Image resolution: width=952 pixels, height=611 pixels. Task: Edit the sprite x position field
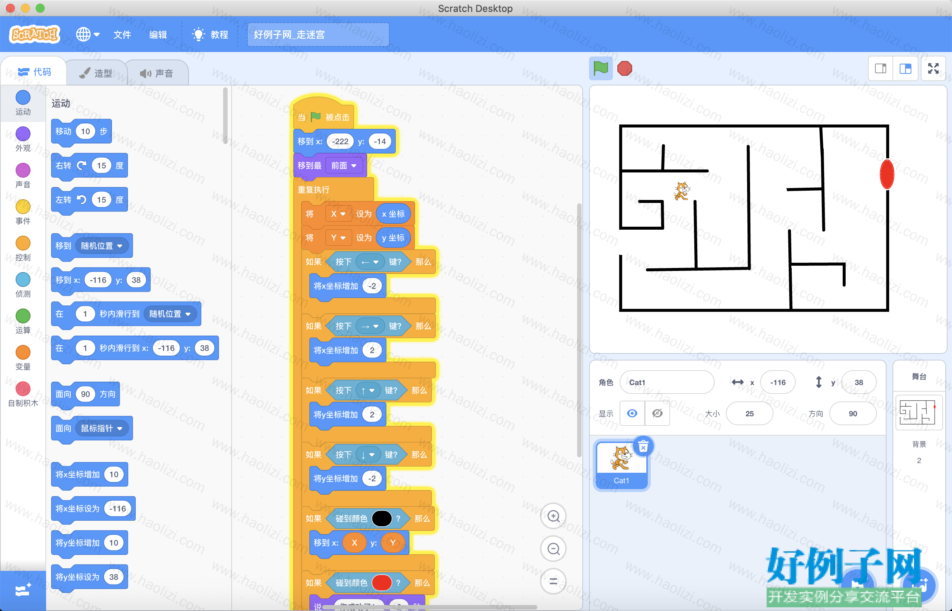coord(778,382)
